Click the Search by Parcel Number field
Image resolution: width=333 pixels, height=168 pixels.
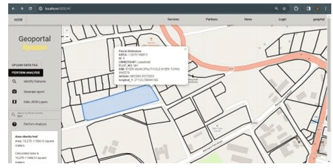click(x=35, y=114)
